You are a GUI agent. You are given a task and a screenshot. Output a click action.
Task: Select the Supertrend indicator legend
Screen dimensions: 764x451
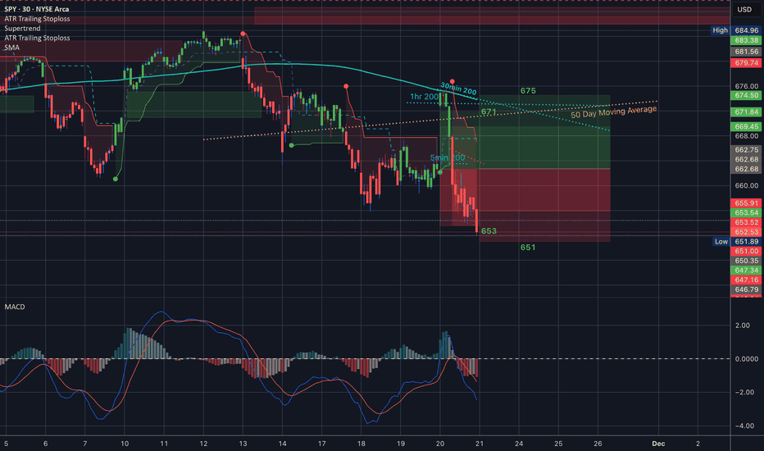pos(24,28)
